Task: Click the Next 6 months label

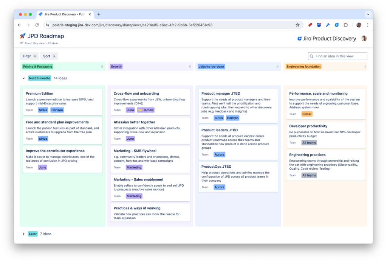Action: (40, 78)
